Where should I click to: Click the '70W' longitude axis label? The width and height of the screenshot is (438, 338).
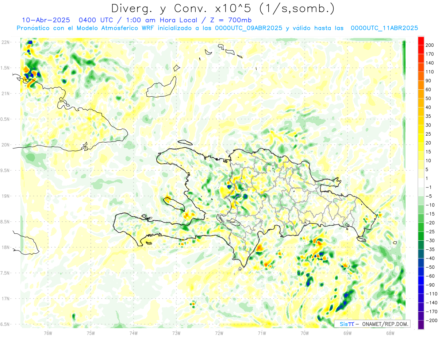click(305, 333)
